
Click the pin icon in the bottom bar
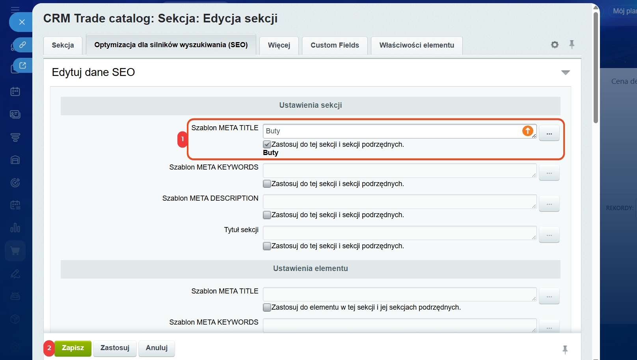565,349
